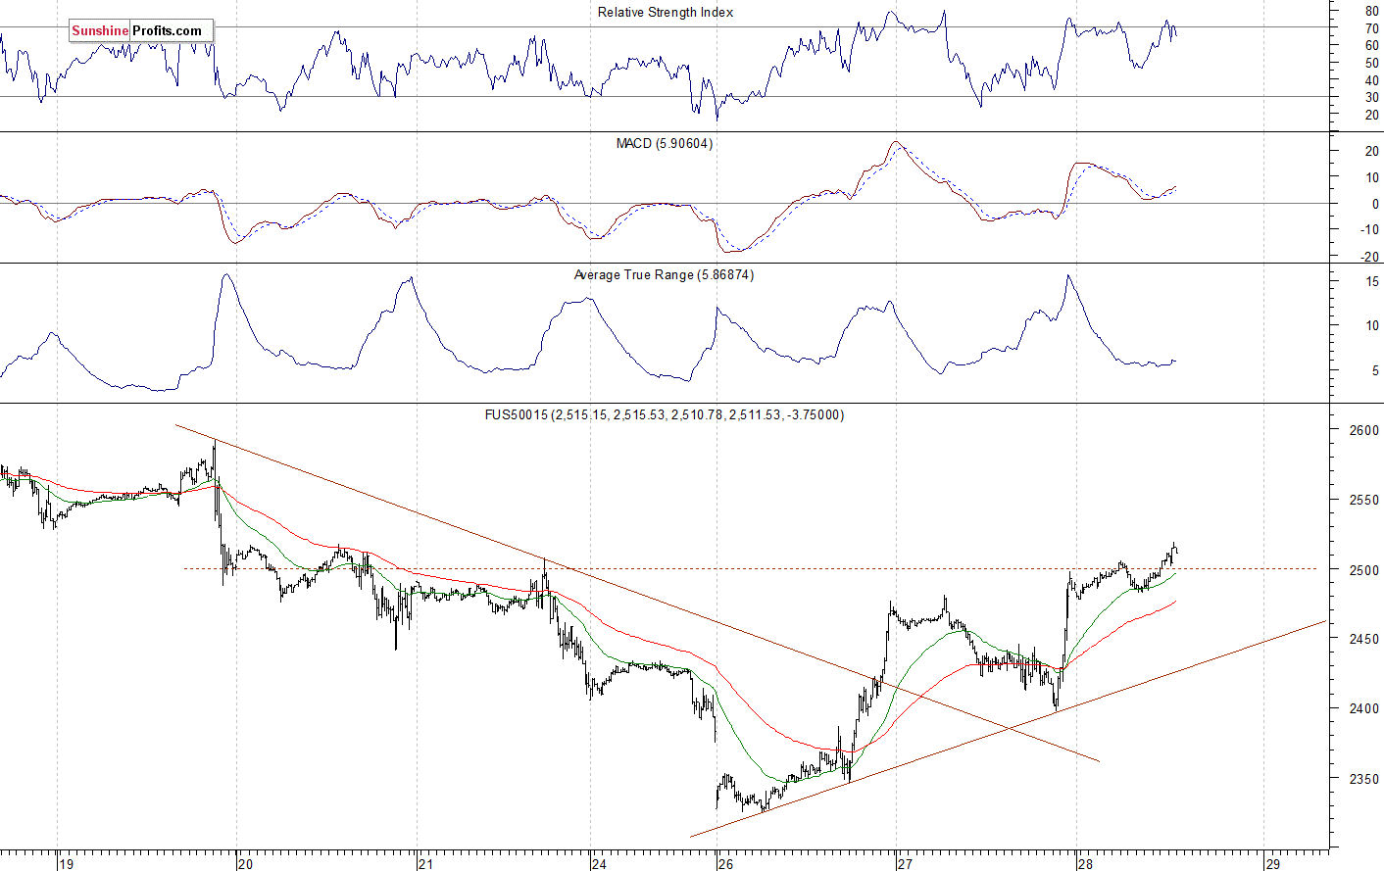Click date label 21 on time axis

point(425,864)
